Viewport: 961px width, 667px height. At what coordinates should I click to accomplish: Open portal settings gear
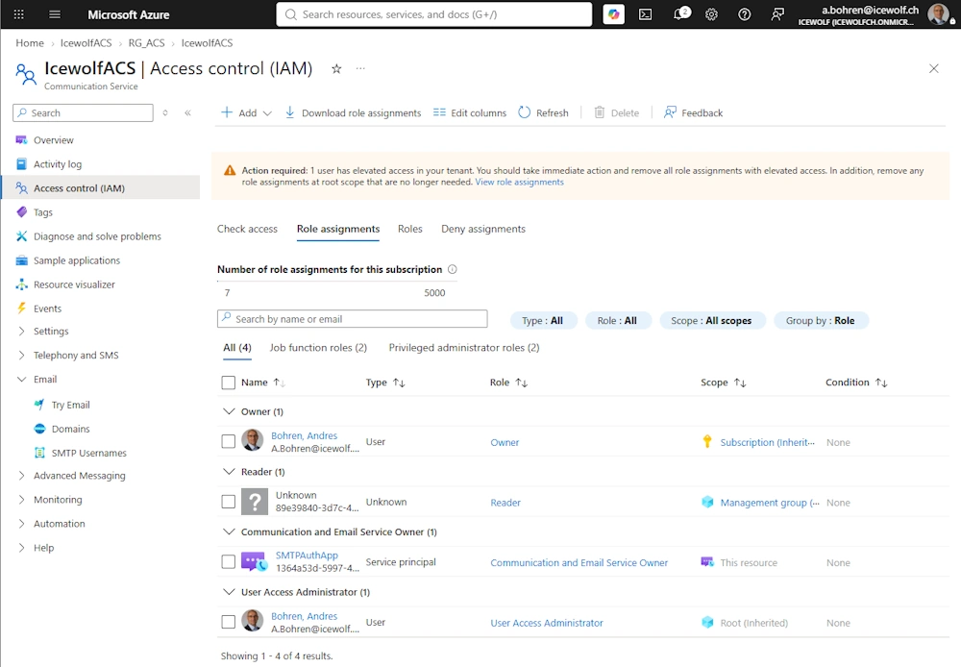point(711,14)
